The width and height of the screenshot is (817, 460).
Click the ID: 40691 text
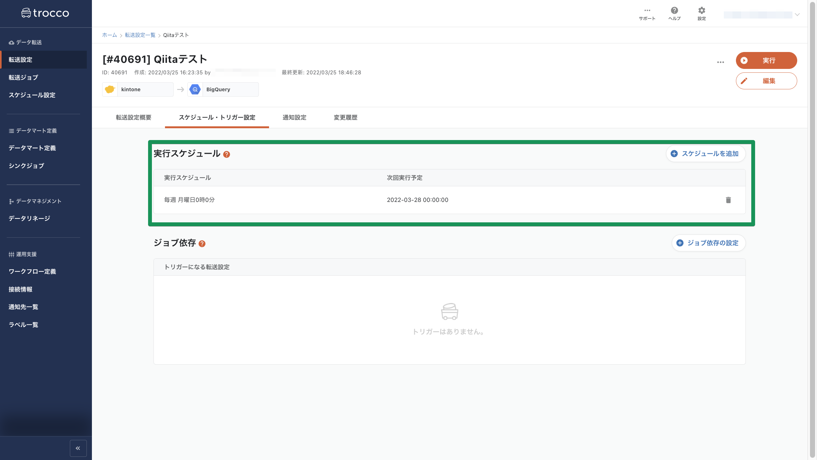pyautogui.click(x=115, y=73)
